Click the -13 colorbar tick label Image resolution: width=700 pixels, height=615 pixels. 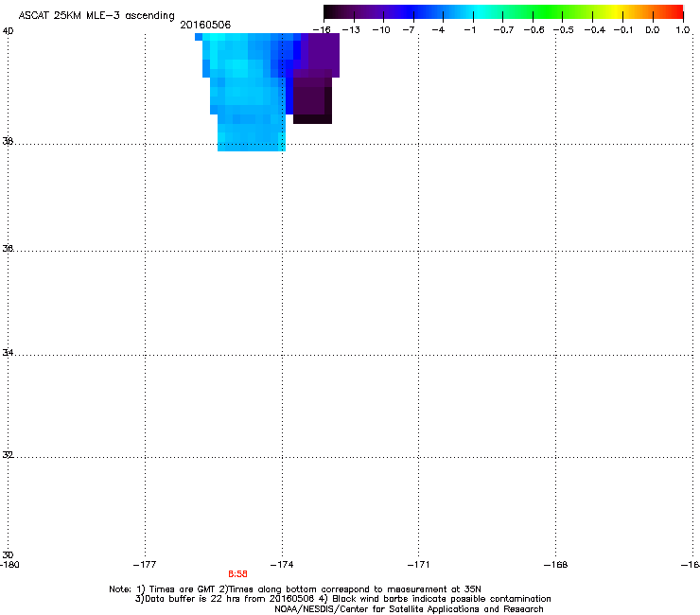pyautogui.click(x=351, y=30)
